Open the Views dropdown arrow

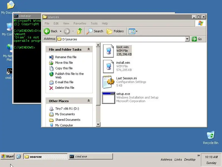[137, 31]
